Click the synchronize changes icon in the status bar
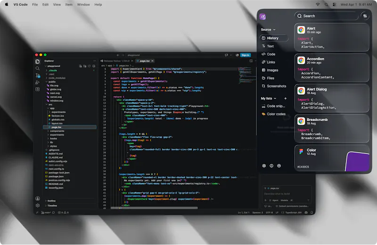377x245 pixels. click(53, 212)
